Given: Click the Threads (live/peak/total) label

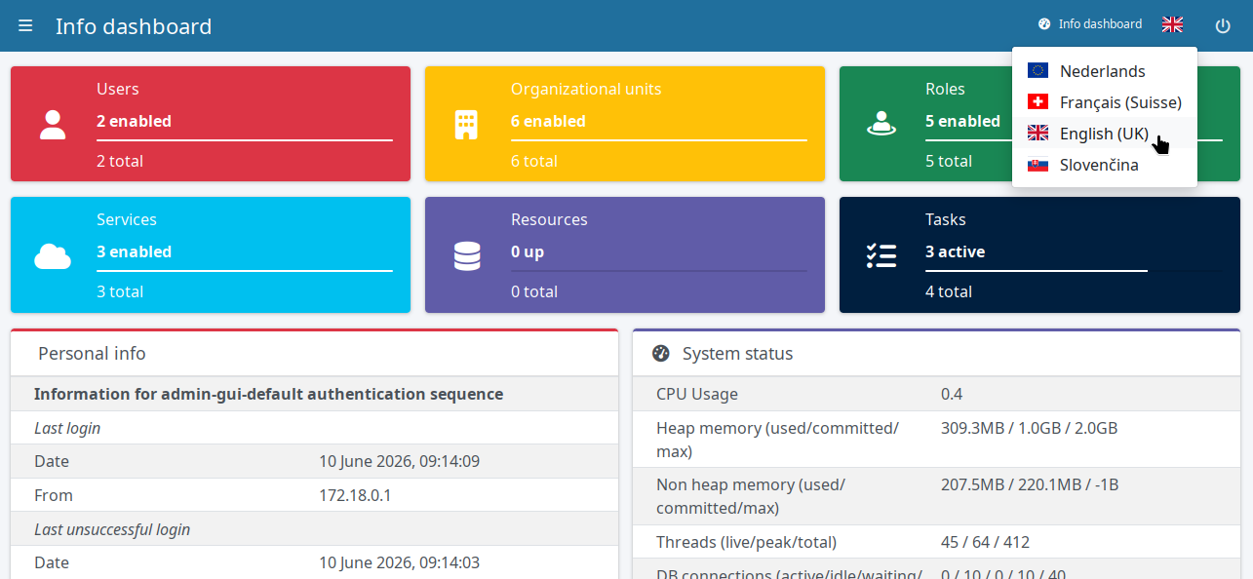Looking at the screenshot, I should tap(746, 542).
